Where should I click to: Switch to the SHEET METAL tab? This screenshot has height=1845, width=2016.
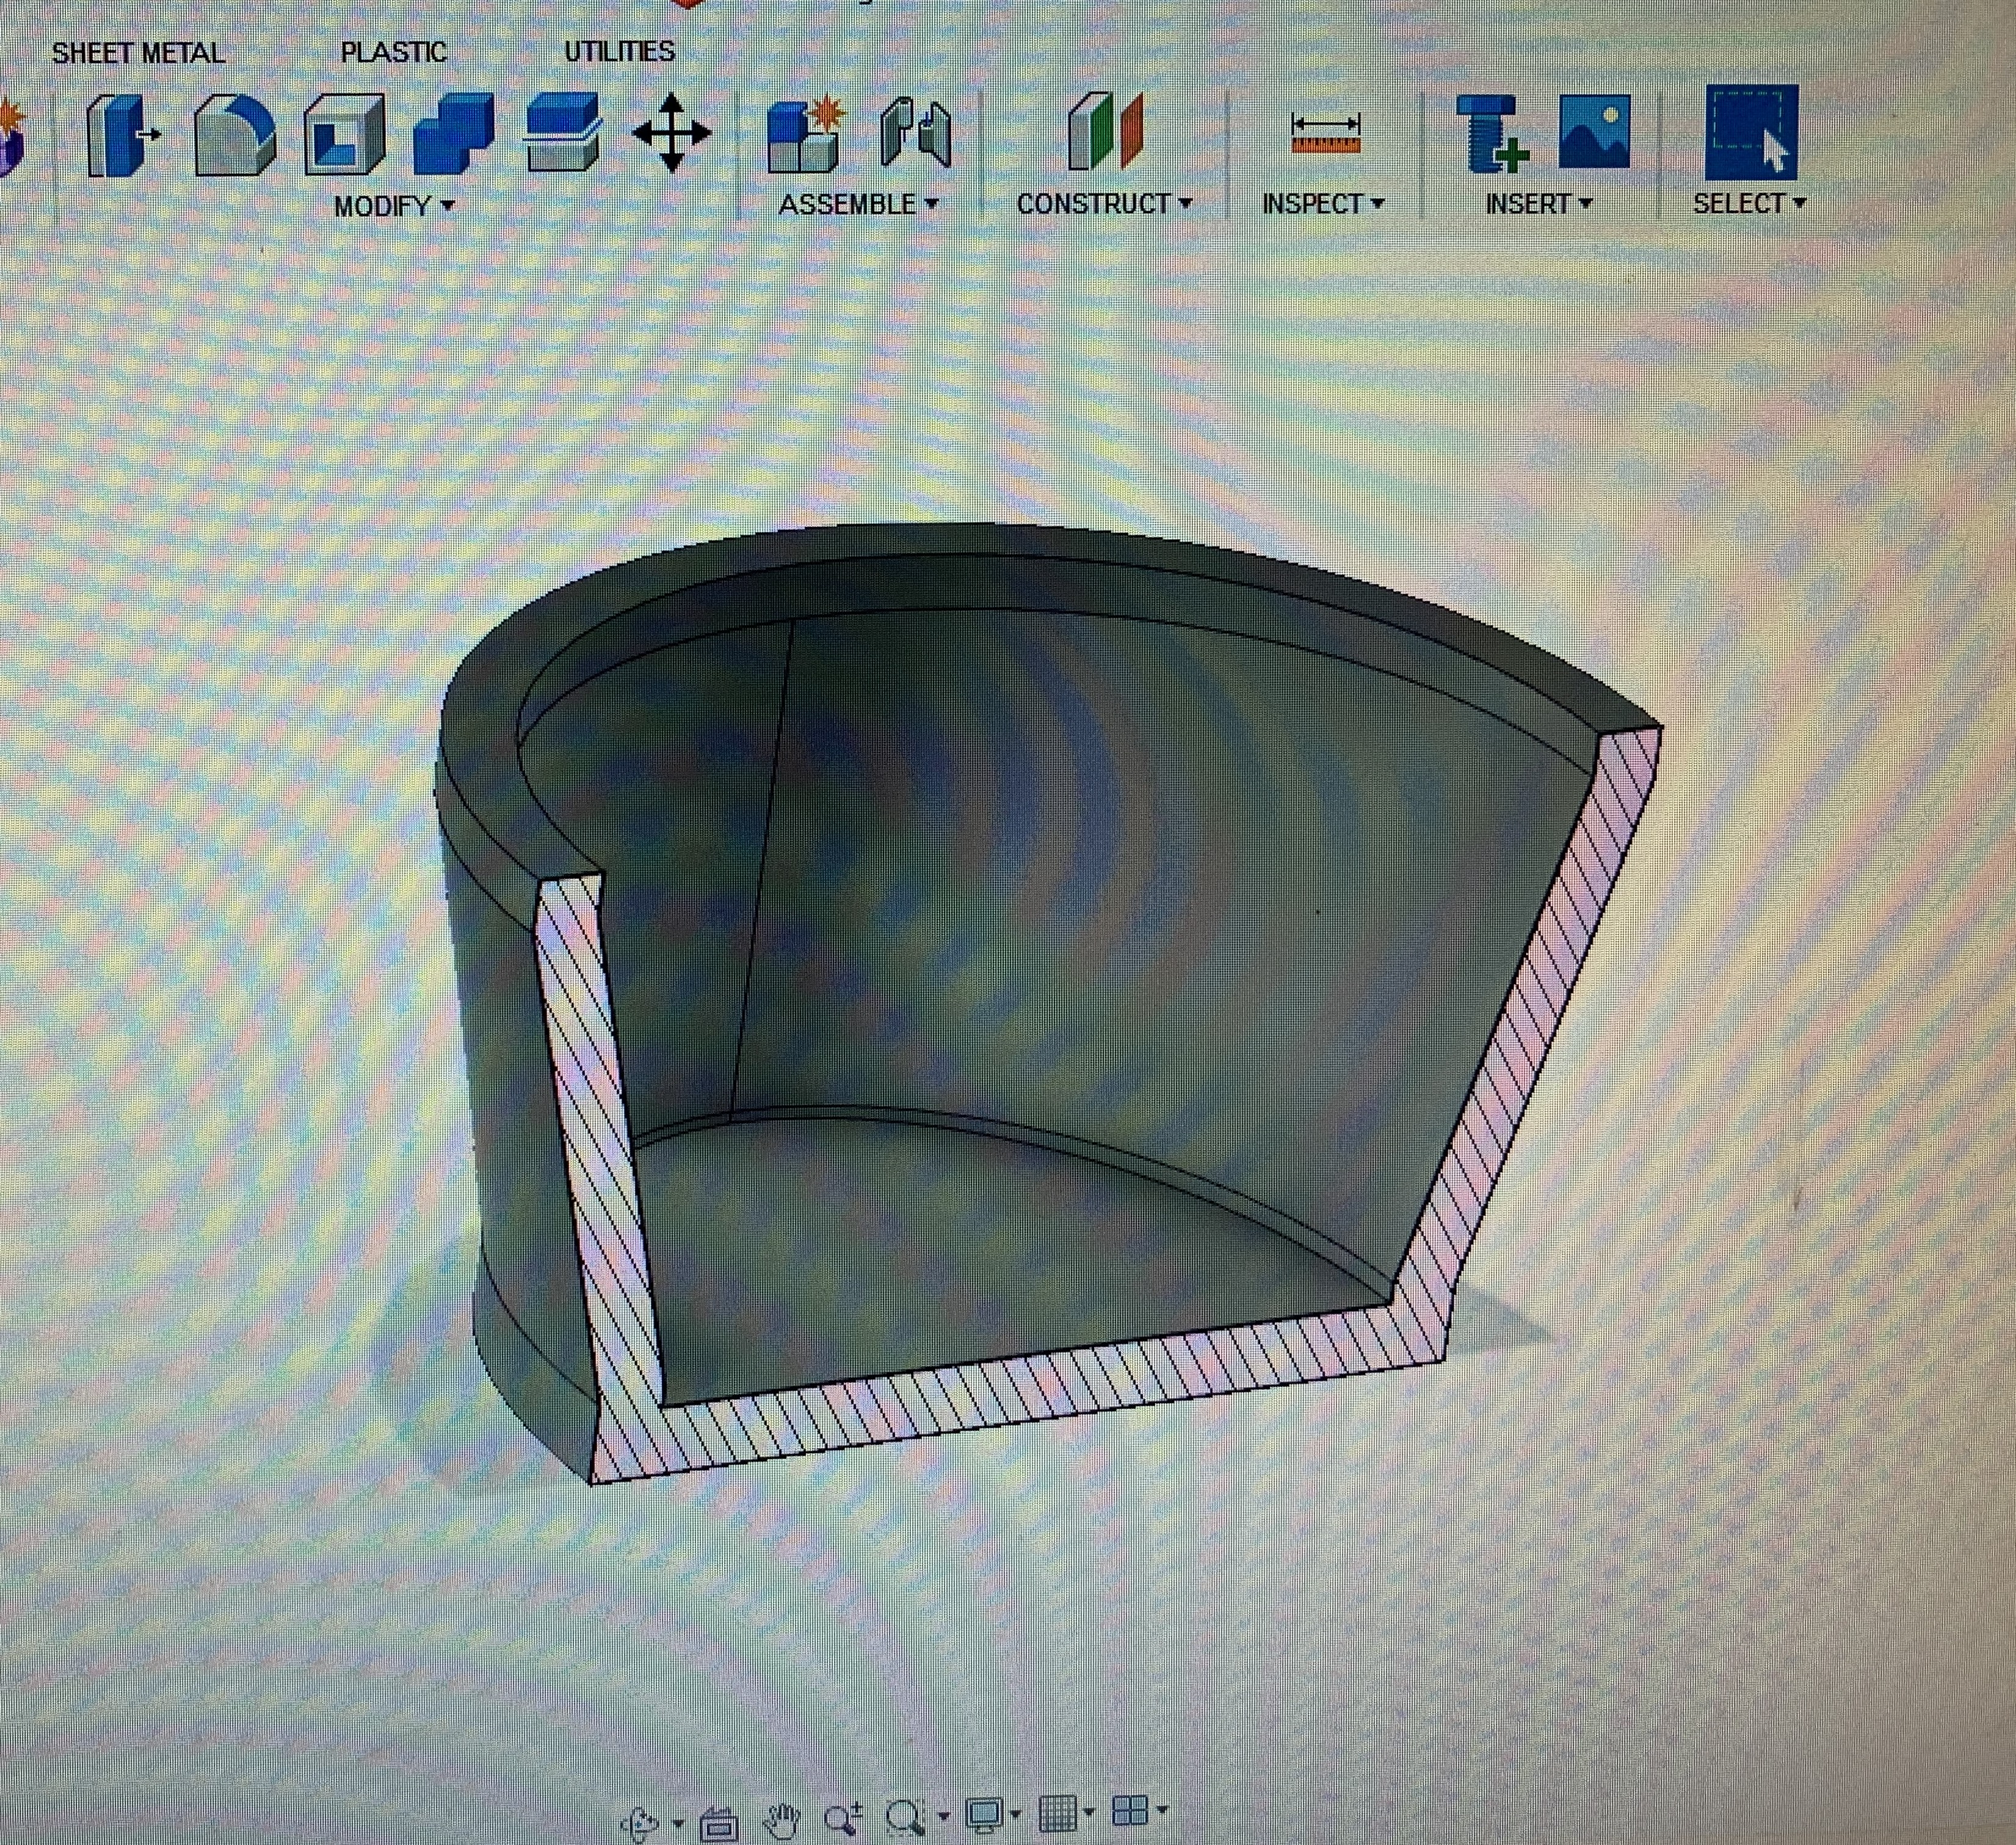point(138,53)
